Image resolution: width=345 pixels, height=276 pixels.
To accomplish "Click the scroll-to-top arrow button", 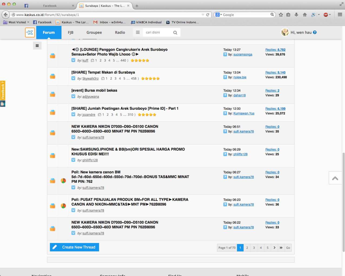I will tap(335, 178).
